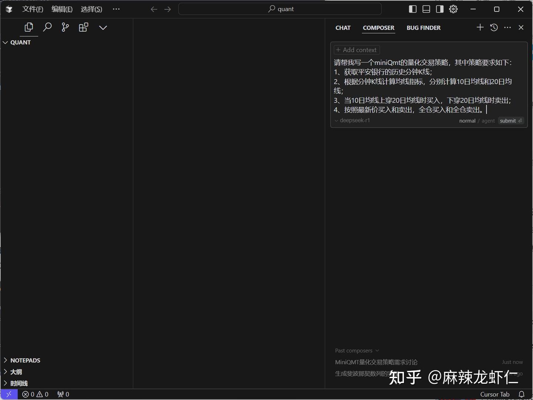Open notifications bell icon
This screenshot has height=400, width=533.
tap(522, 394)
